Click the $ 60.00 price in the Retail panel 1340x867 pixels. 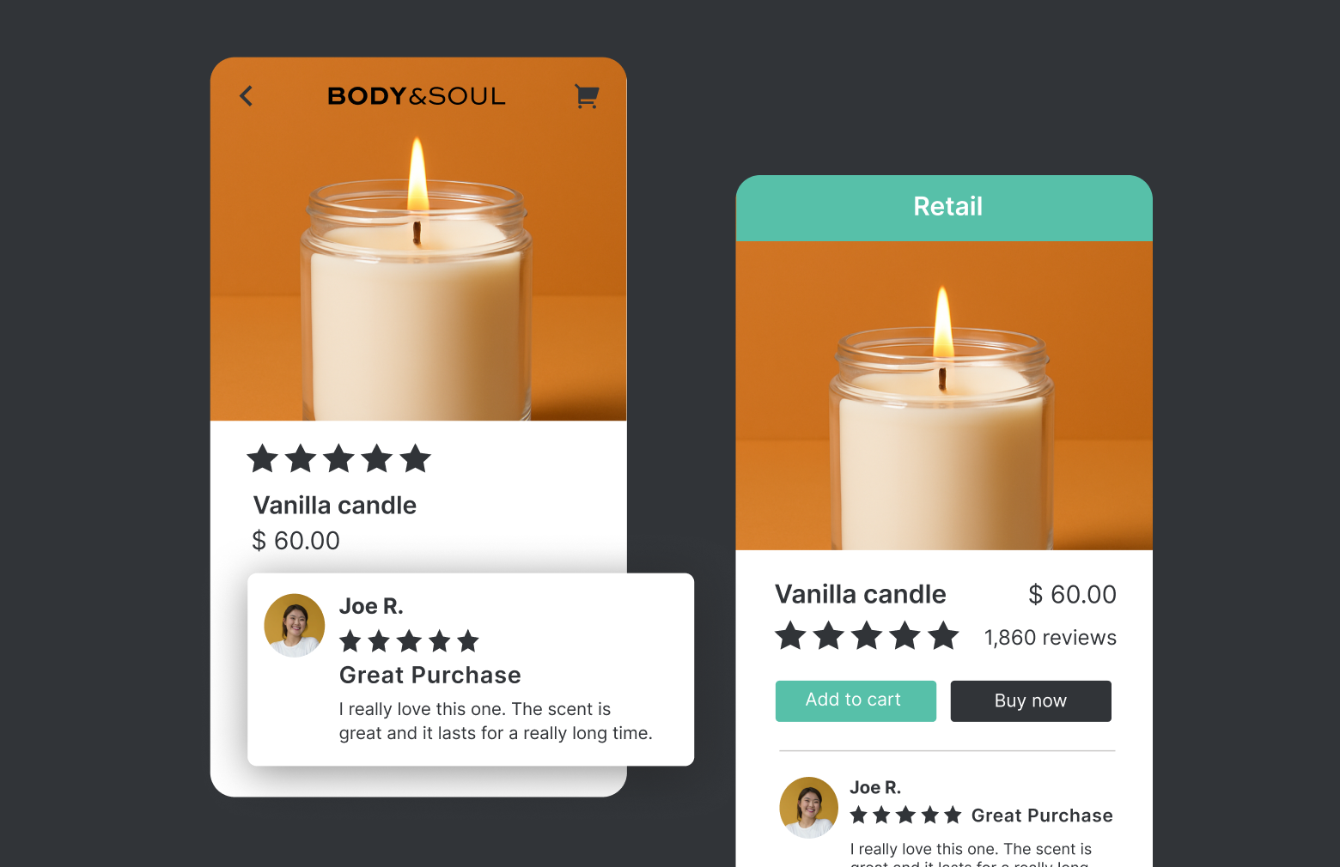(x=1073, y=594)
